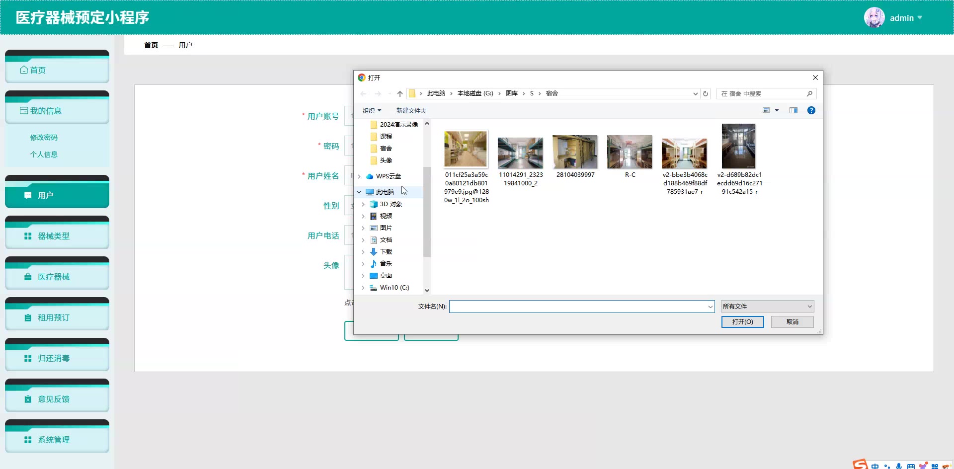Click the navigation tree scroll-down arrow
Viewport: 954px width, 469px height.
point(427,291)
